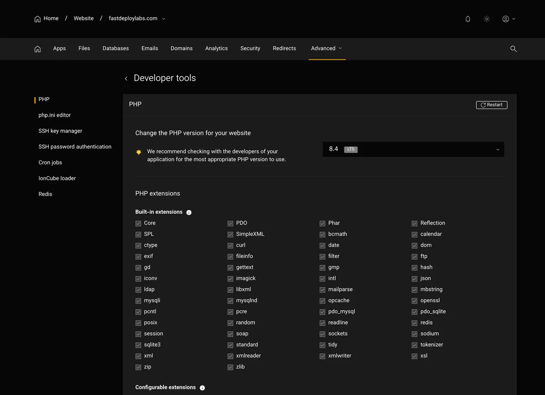The width and height of the screenshot is (545, 395).
Task: Select PHP in the sidebar
Action: tap(44, 99)
